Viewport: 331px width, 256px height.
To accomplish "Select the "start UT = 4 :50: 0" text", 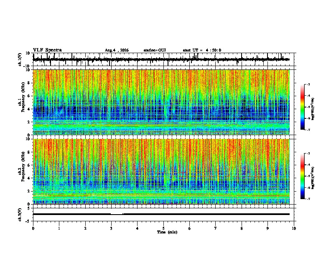I will point(202,50).
